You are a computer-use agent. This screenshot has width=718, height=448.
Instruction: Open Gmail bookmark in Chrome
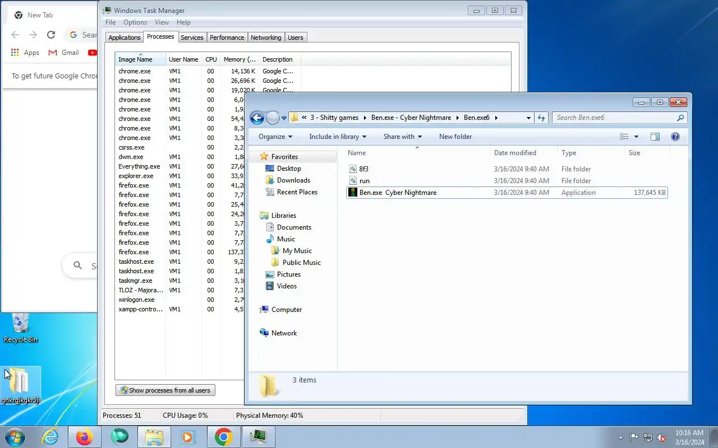tap(64, 53)
